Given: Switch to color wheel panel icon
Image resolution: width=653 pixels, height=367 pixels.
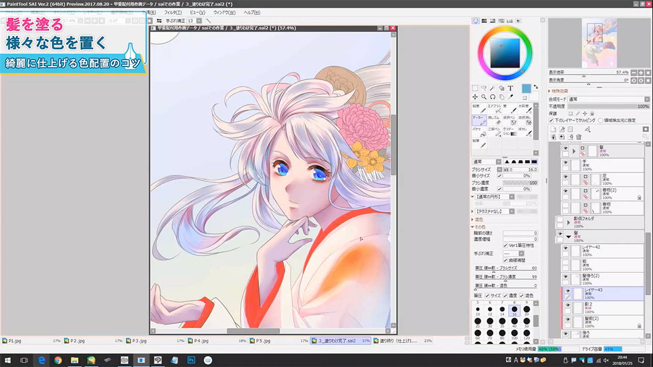Looking at the screenshot, I should click(475, 21).
